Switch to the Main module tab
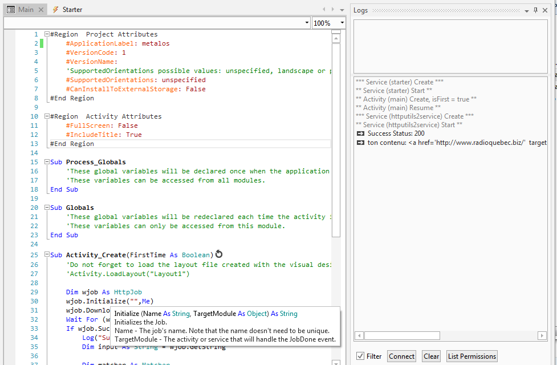 [x=26, y=10]
